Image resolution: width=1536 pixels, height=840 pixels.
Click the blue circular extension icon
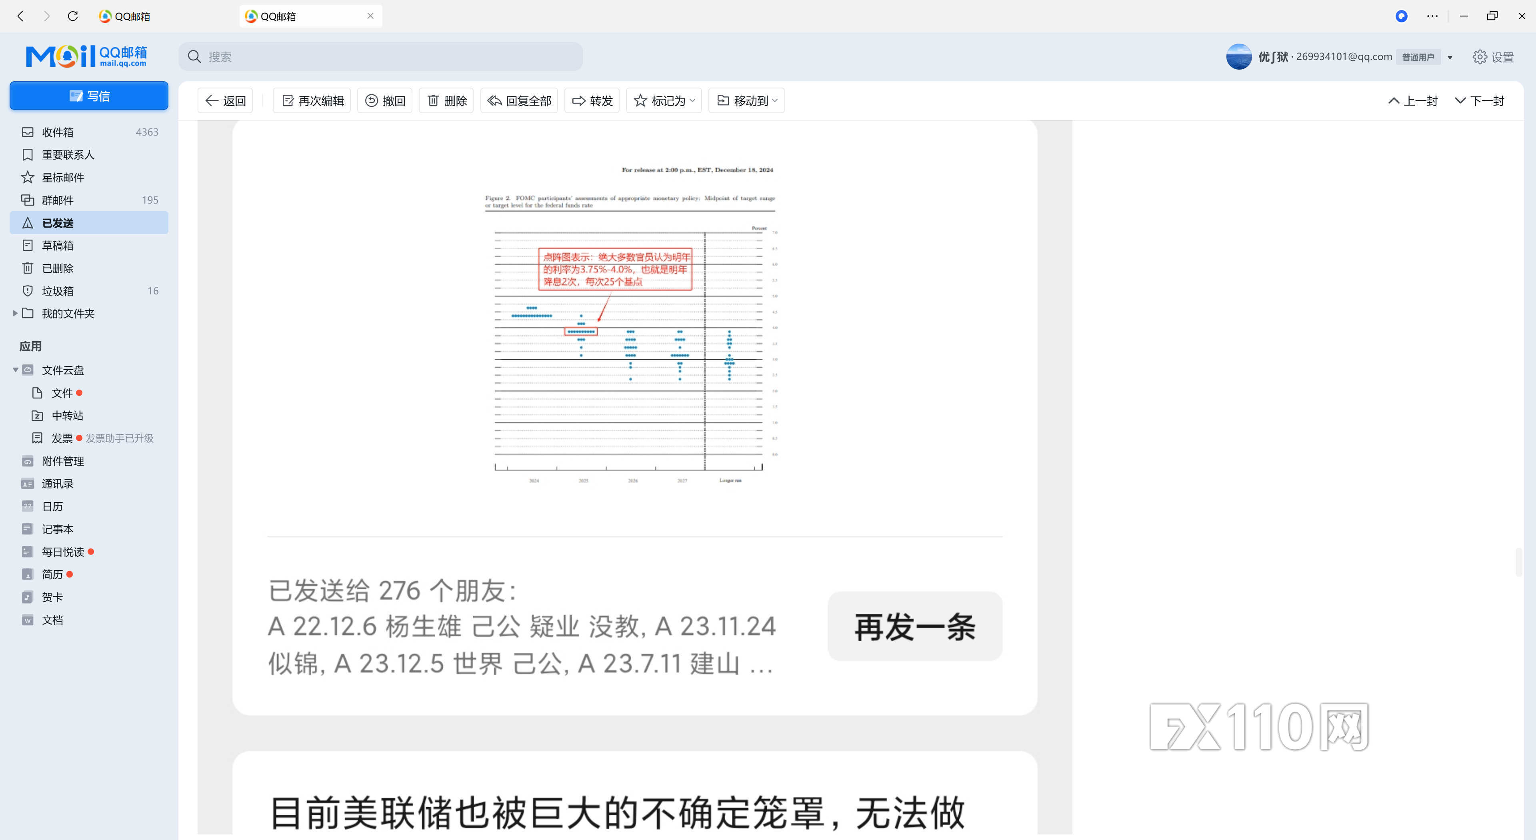1401,16
